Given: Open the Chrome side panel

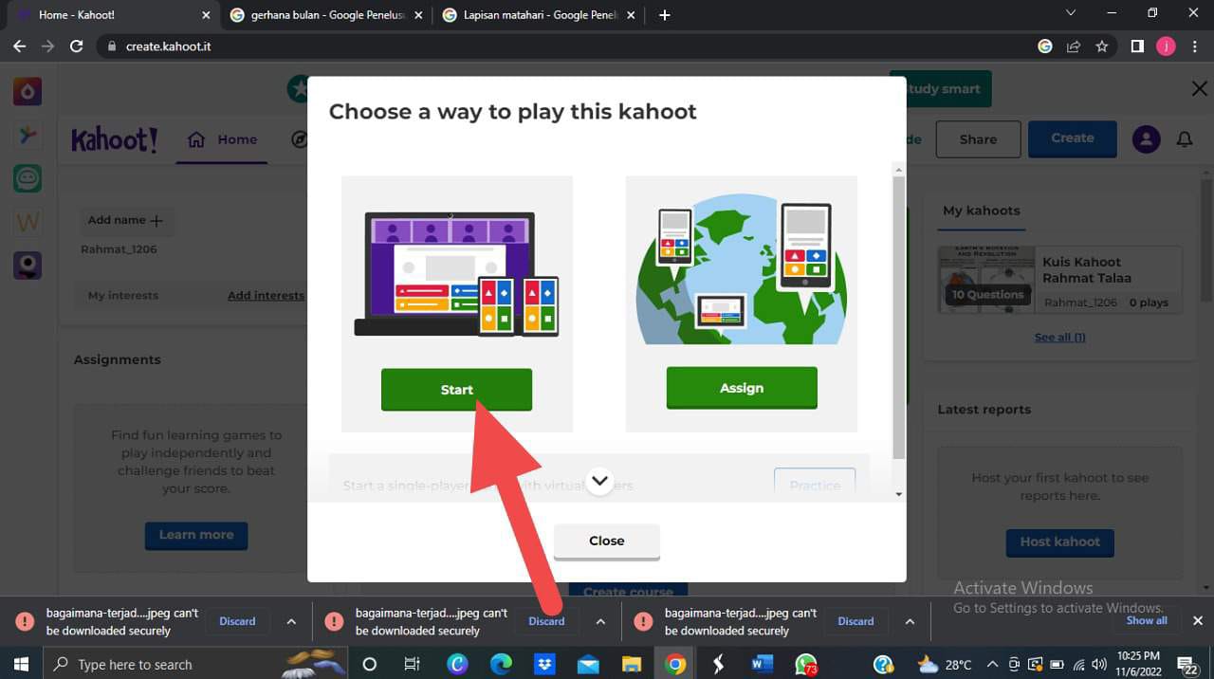Looking at the screenshot, I should coord(1137,46).
